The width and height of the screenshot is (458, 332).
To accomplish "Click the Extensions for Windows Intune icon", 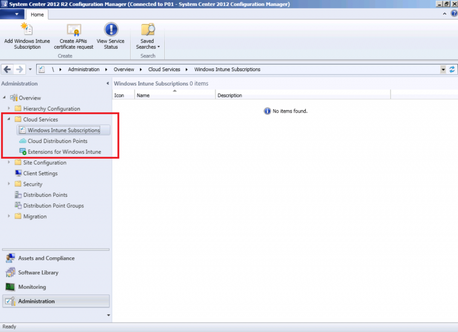I will [23, 152].
